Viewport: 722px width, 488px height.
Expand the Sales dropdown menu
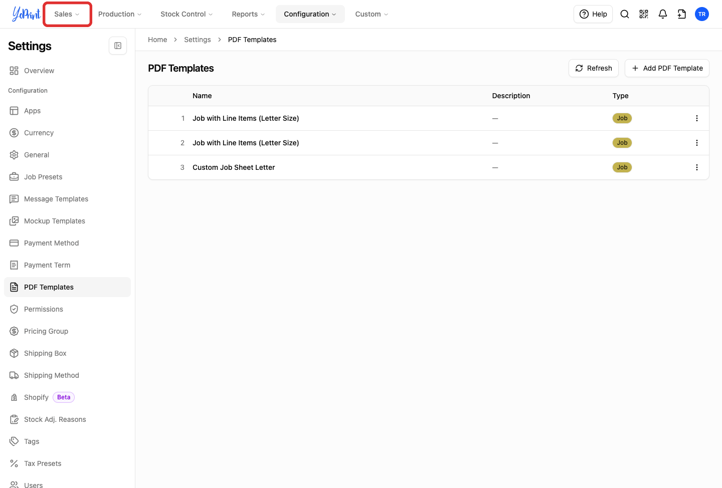click(x=67, y=14)
